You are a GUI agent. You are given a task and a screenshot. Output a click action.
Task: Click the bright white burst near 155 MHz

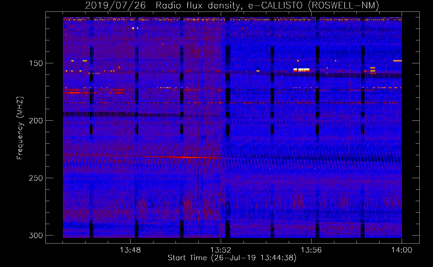tap(302, 70)
